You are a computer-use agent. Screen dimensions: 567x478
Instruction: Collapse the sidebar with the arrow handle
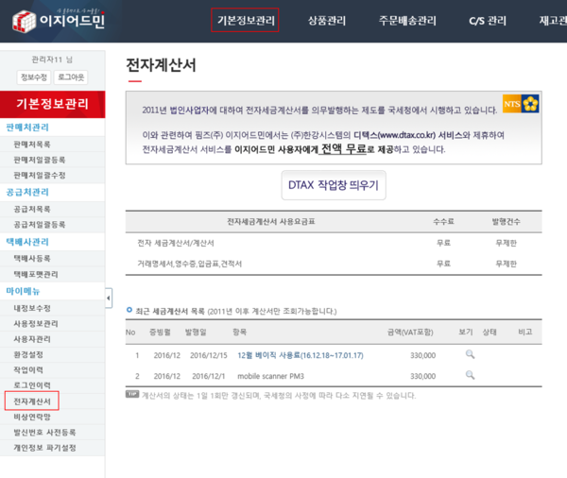pos(109,298)
